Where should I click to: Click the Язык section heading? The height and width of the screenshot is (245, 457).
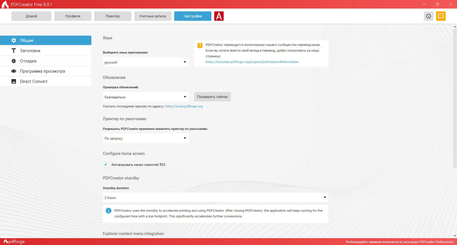107,38
